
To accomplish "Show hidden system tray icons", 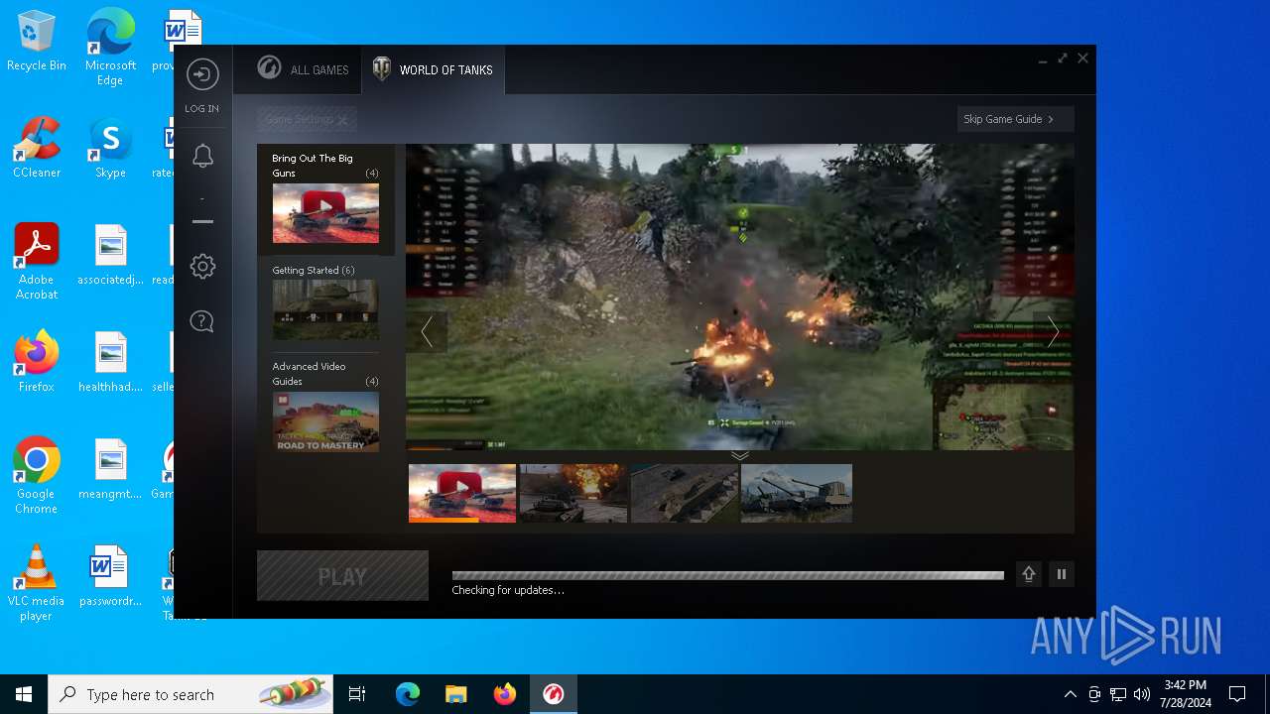I will (x=1070, y=694).
